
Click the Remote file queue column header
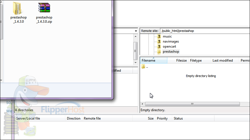click(107, 118)
